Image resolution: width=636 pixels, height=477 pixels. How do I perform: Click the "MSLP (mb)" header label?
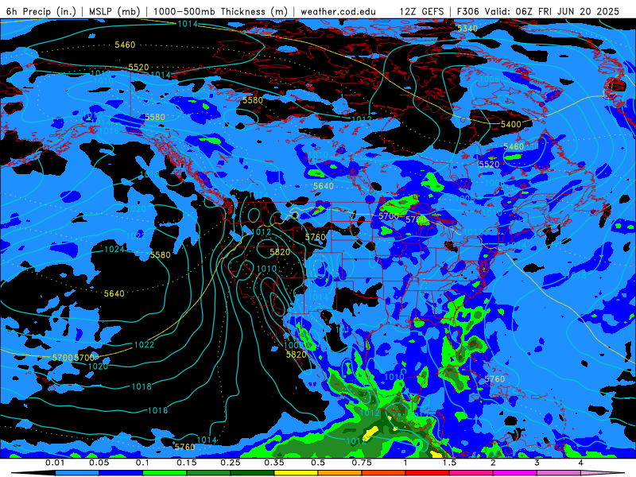pyautogui.click(x=114, y=11)
